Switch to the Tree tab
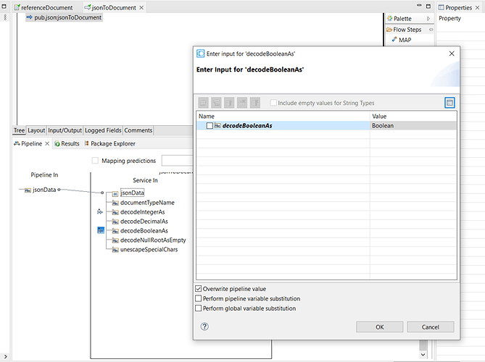This screenshot has height=362, width=485. point(19,130)
